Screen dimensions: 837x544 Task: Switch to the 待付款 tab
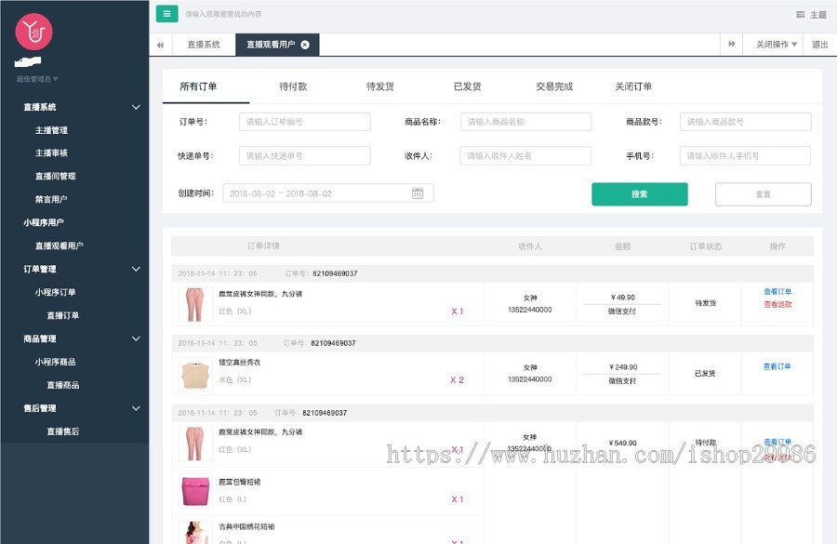click(293, 86)
